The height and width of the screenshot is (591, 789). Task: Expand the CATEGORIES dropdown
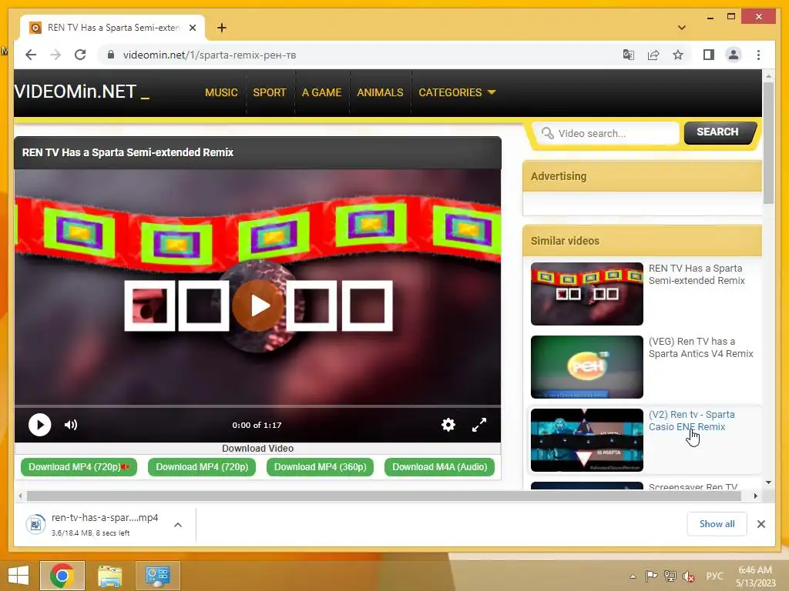[457, 92]
